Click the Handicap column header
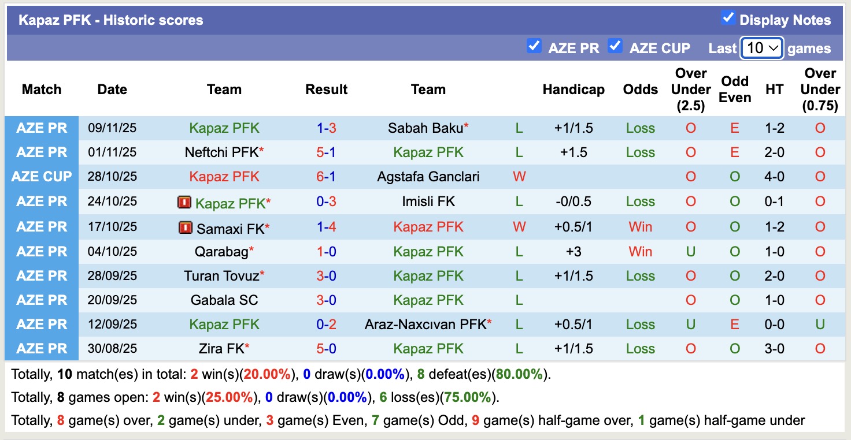 [573, 90]
